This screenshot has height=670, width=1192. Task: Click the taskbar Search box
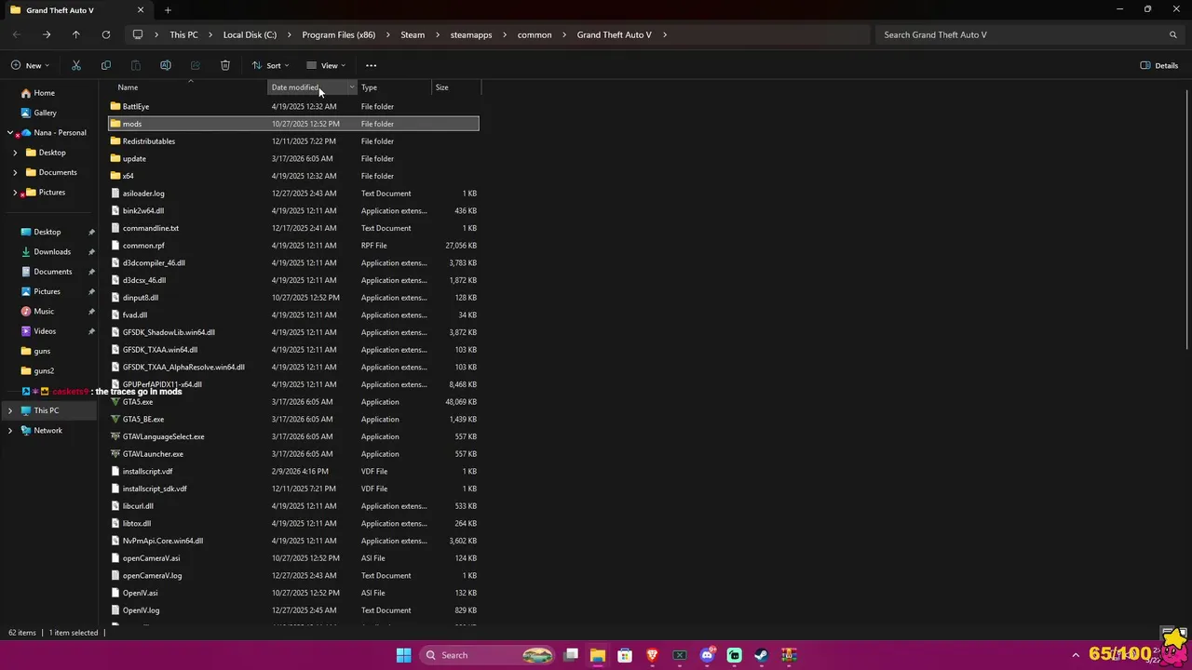point(488,655)
